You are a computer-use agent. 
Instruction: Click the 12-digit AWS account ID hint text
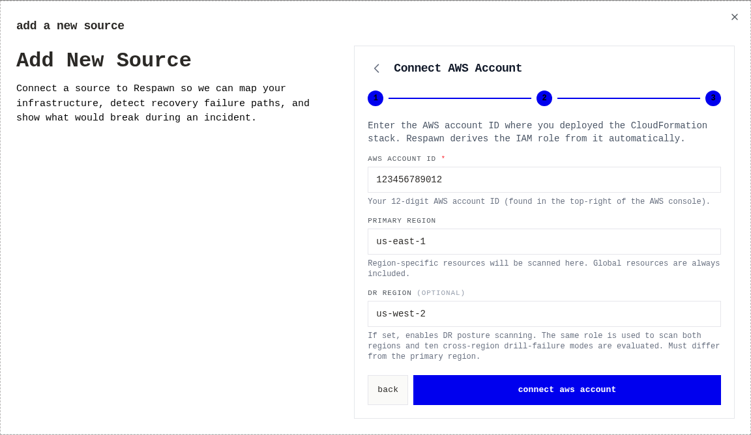point(539,201)
